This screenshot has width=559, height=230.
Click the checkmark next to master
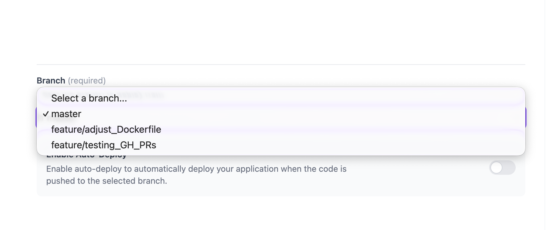(46, 114)
